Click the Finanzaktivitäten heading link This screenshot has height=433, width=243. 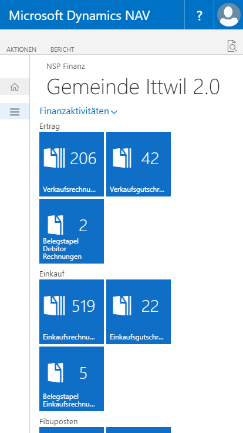(75, 111)
